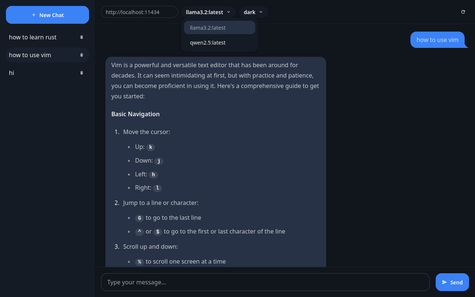Delete the 'how to learn rust' chat
Screen dimensions: 475x297
click(82, 37)
